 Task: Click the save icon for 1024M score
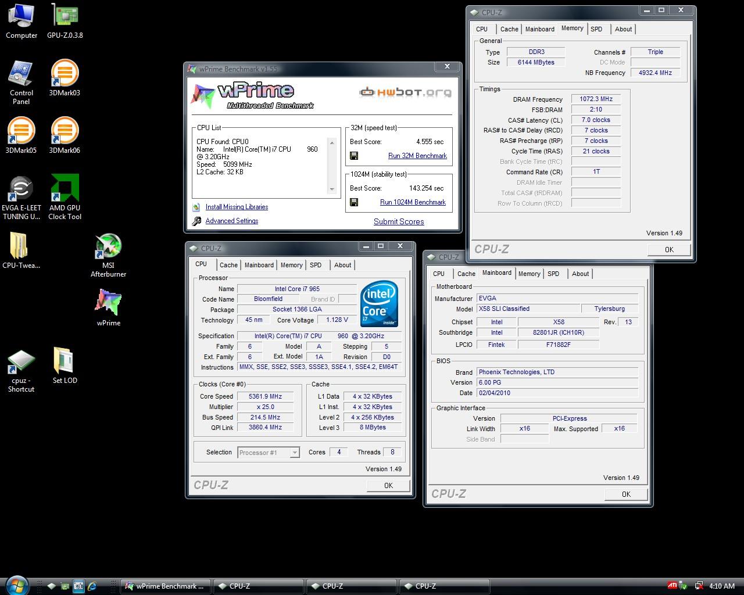[354, 202]
